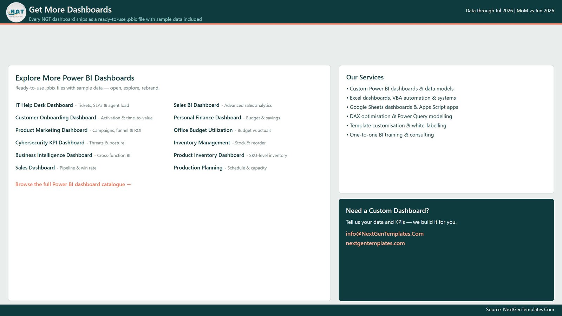This screenshot has width=562, height=316.
Task: Click the 'Every NGT dashboard ships' subtitle
Action: [x=115, y=19]
